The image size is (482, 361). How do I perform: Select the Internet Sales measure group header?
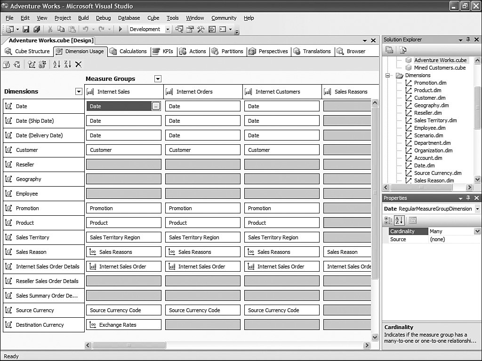pos(124,92)
